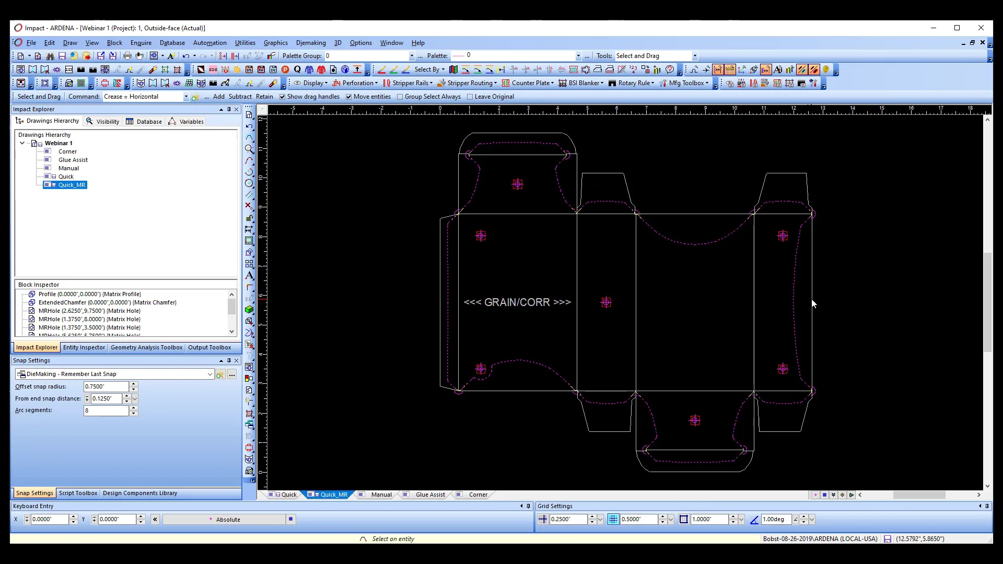1003x564 pixels.
Task: Switch to the Glue Assist tab
Action: 430,495
